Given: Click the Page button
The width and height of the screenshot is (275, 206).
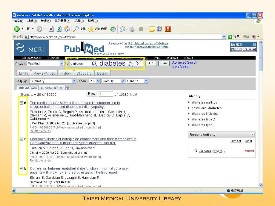Looking at the screenshot, I should tap(92, 94).
